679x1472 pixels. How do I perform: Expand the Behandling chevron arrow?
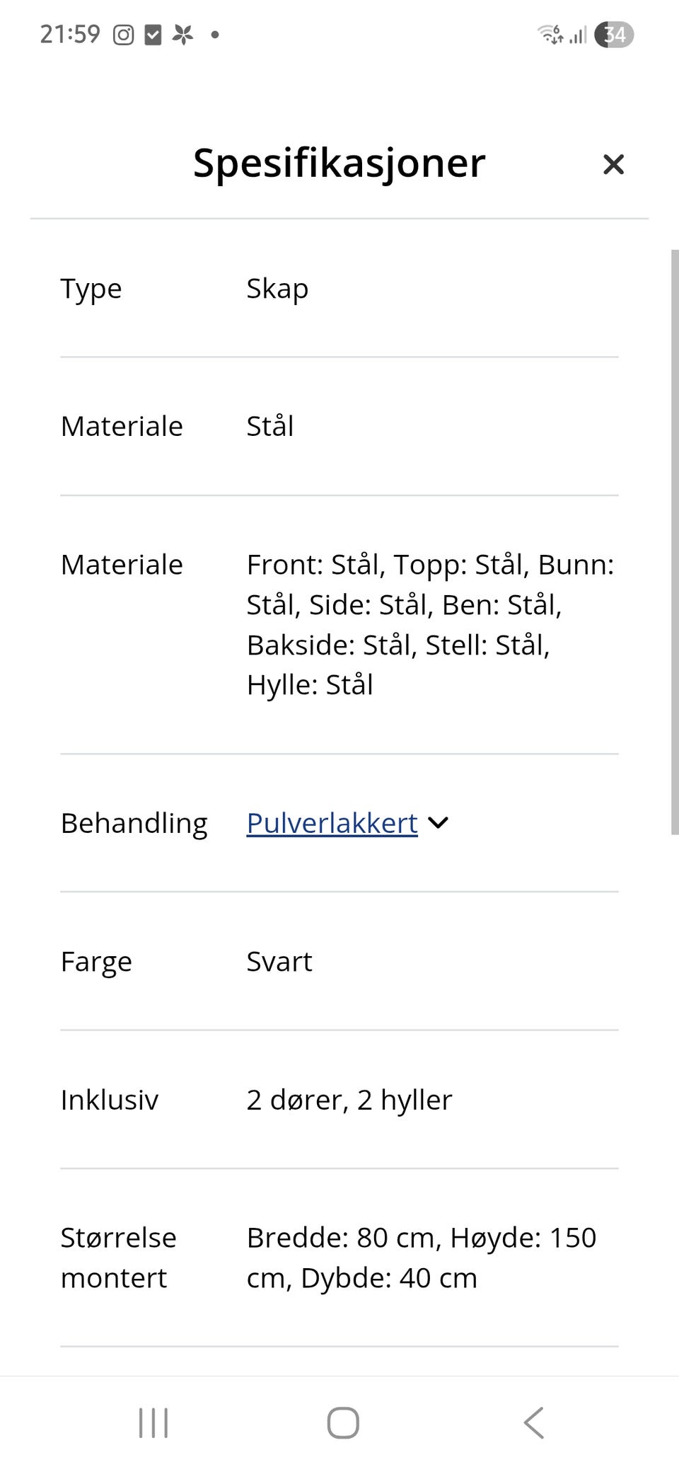pyautogui.click(x=439, y=823)
